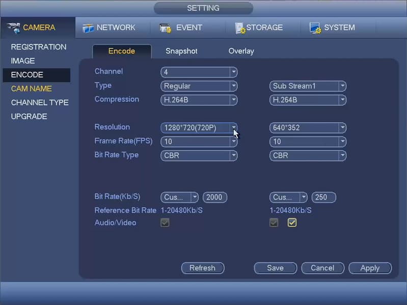The width and height of the screenshot is (407, 305).
Task: Select CAM NAME in the sidebar
Action: [x=32, y=89]
